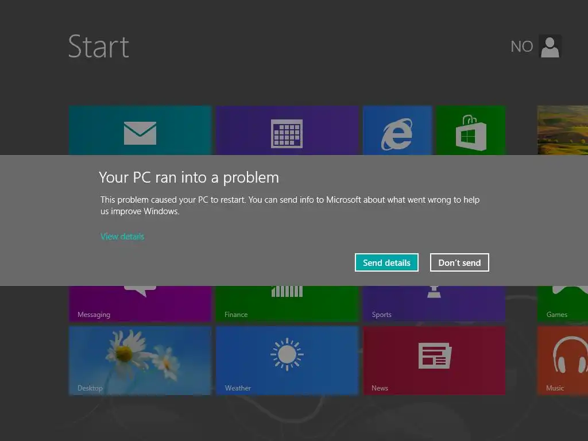Open the Windows Store tile
This screenshot has height=441, width=588.
[471, 130]
